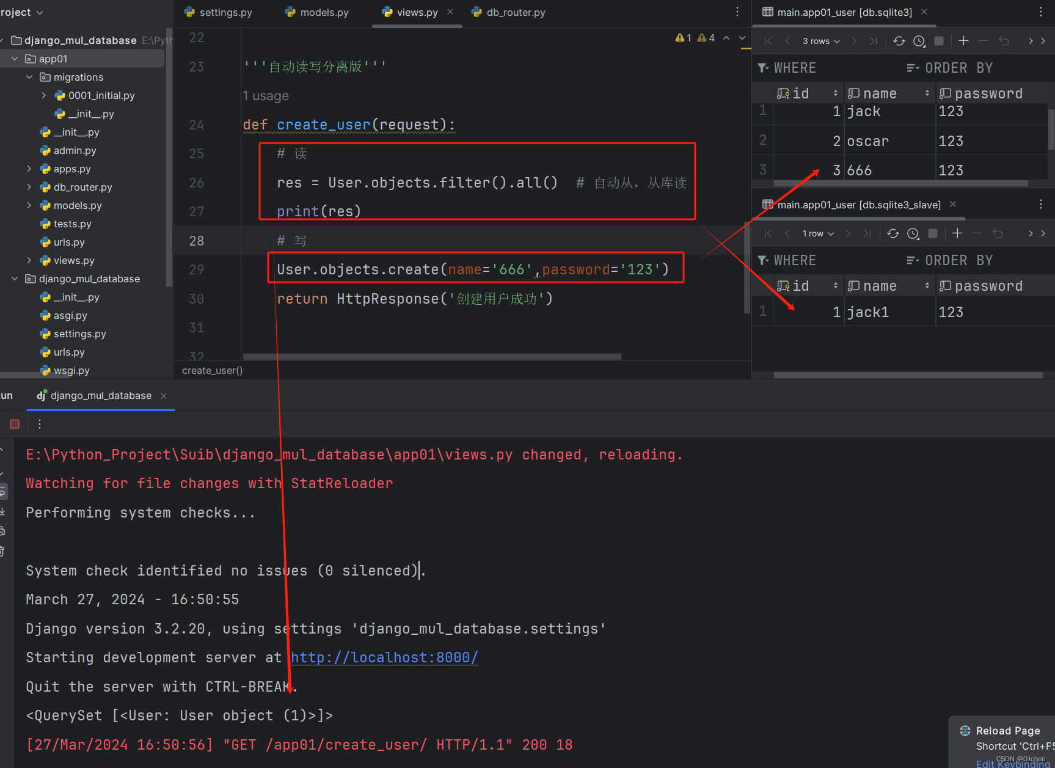The height and width of the screenshot is (768, 1055).
Task: Switch to db_router.py editor tab
Action: point(508,12)
